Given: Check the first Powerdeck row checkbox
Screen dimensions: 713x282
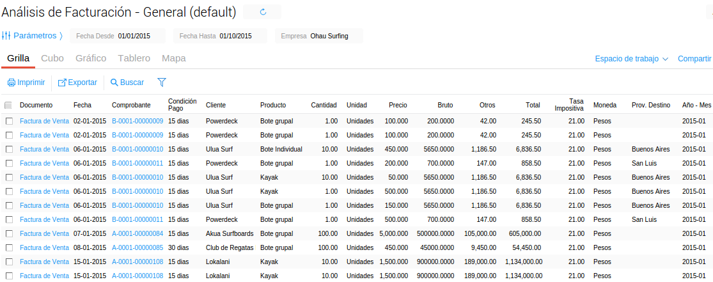Looking at the screenshot, I should pyautogui.click(x=9, y=121).
